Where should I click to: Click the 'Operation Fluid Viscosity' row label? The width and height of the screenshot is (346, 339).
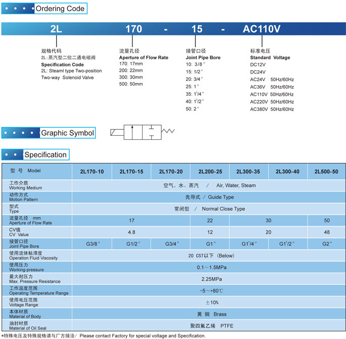[x=33, y=258]
